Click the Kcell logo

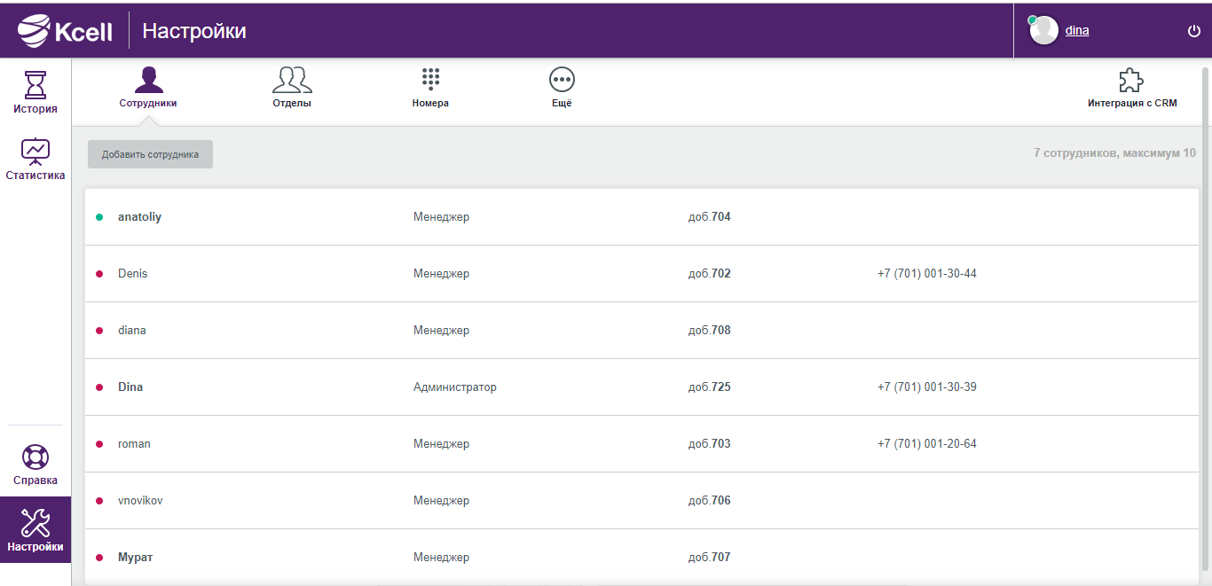point(66,31)
